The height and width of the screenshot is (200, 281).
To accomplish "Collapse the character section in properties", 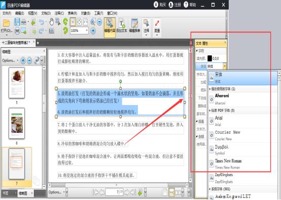I will 197,51.
